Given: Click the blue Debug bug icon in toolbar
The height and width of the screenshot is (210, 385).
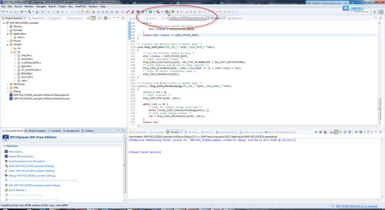Looking at the screenshot, I should click(138, 12).
